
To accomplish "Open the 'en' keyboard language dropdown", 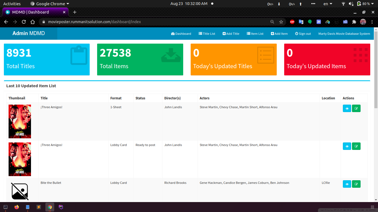I will (328, 4).
